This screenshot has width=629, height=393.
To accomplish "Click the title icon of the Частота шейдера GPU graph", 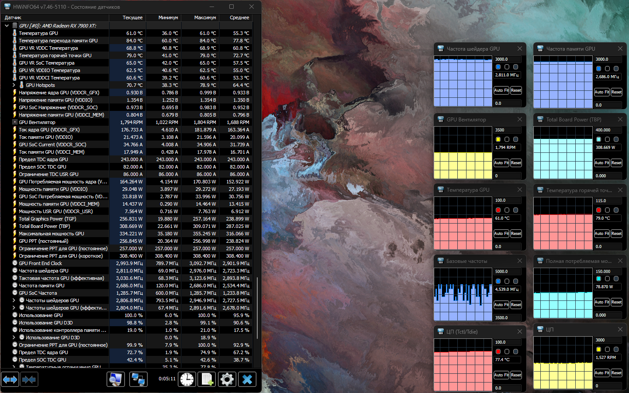I will 440,48.
